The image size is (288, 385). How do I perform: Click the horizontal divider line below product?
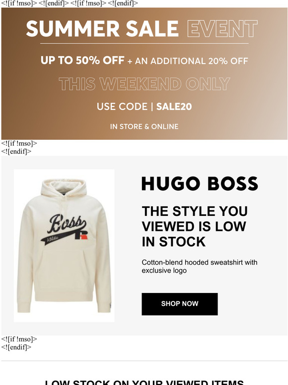[144, 361]
